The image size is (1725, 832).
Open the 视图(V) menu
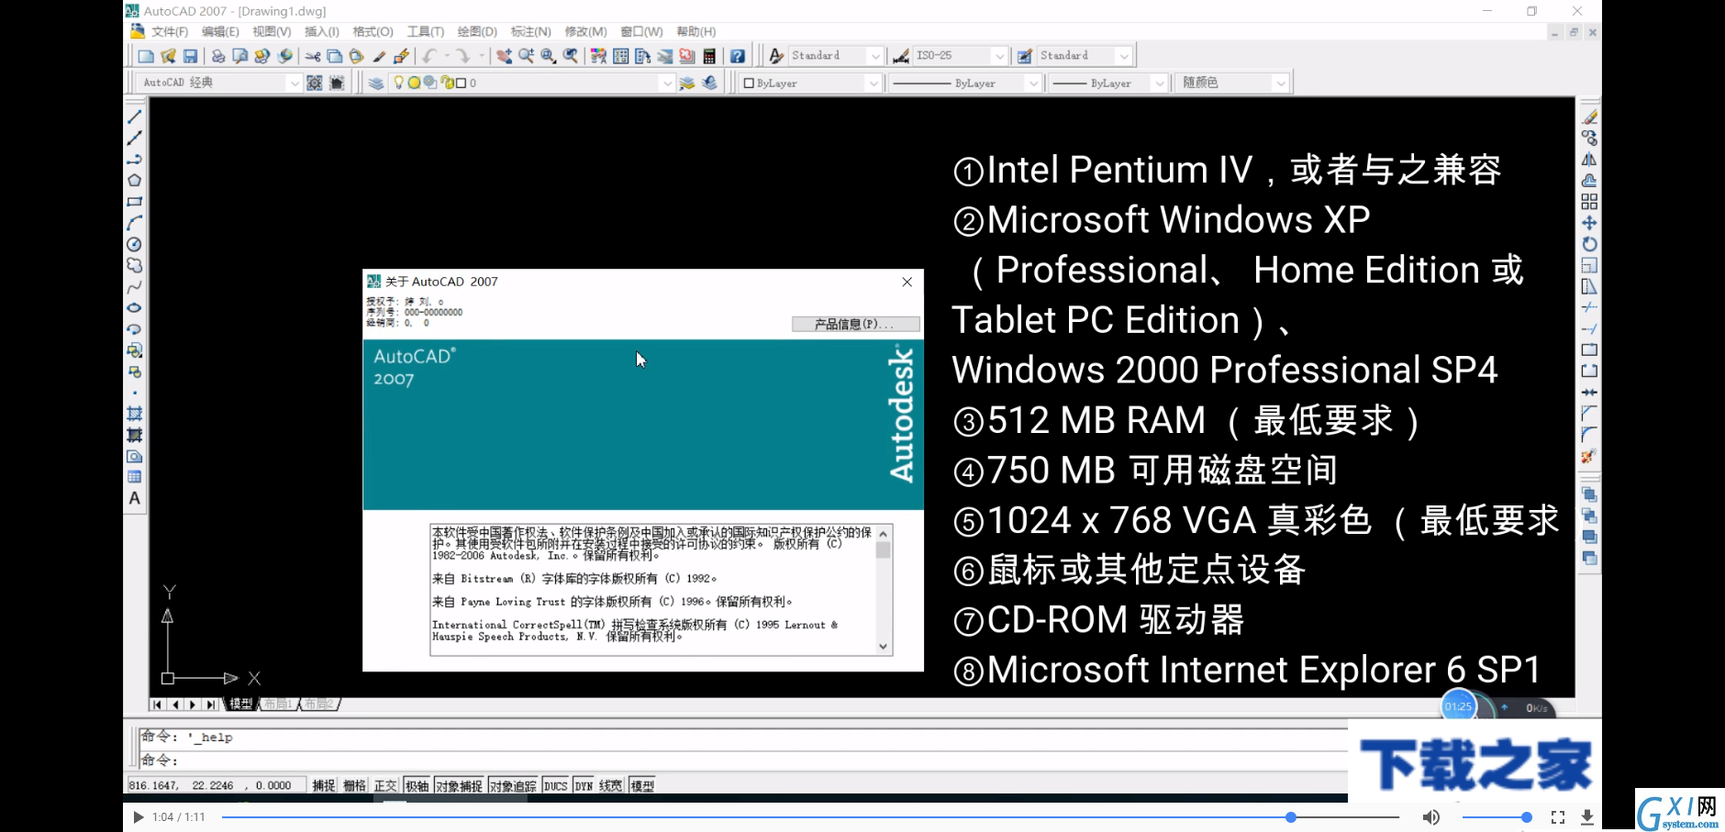coord(272,32)
